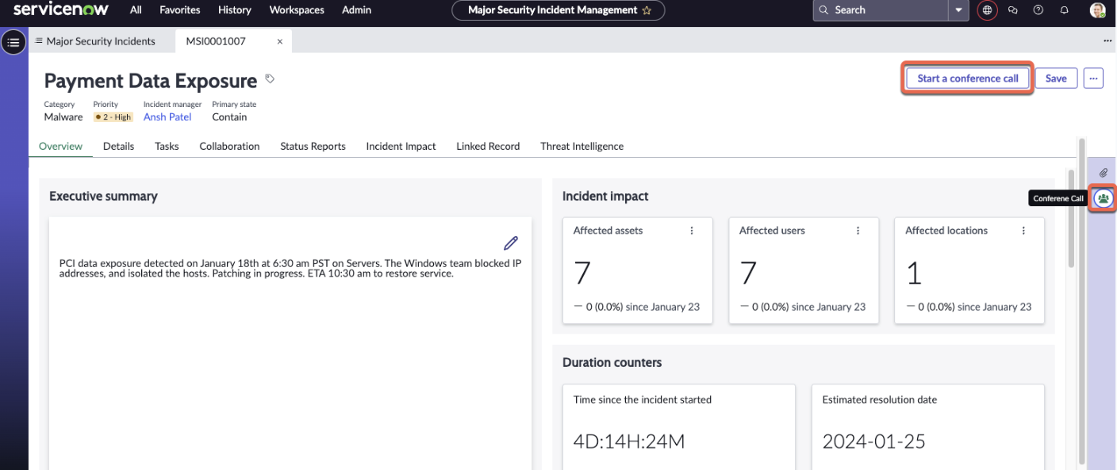
Task: Click the page vertical scrollbar
Action: tap(1071, 218)
